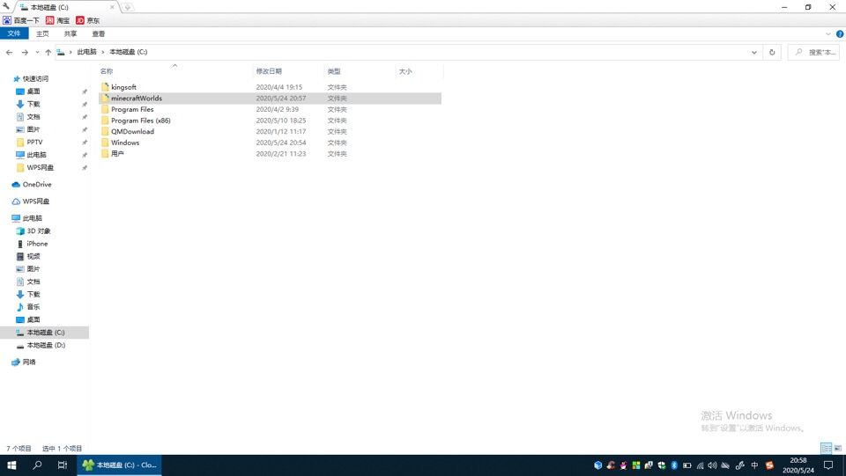Viewport: 846px width, 476px height.
Task: Open a new tab next to 本地磁盘 (C:)
Action: pyautogui.click(x=127, y=7)
